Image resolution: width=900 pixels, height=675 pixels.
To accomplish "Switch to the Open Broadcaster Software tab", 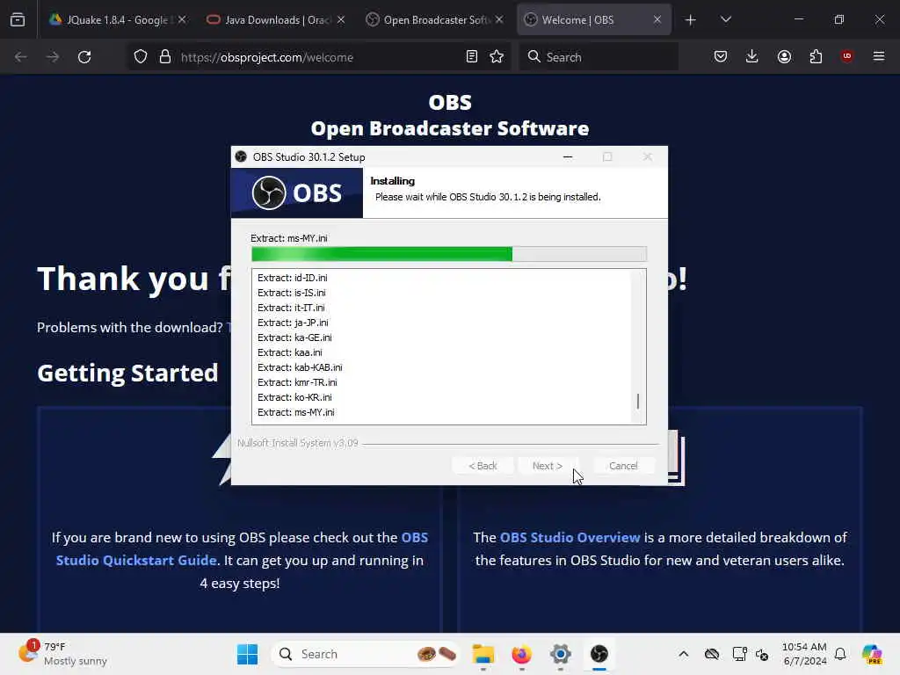I will [x=436, y=19].
